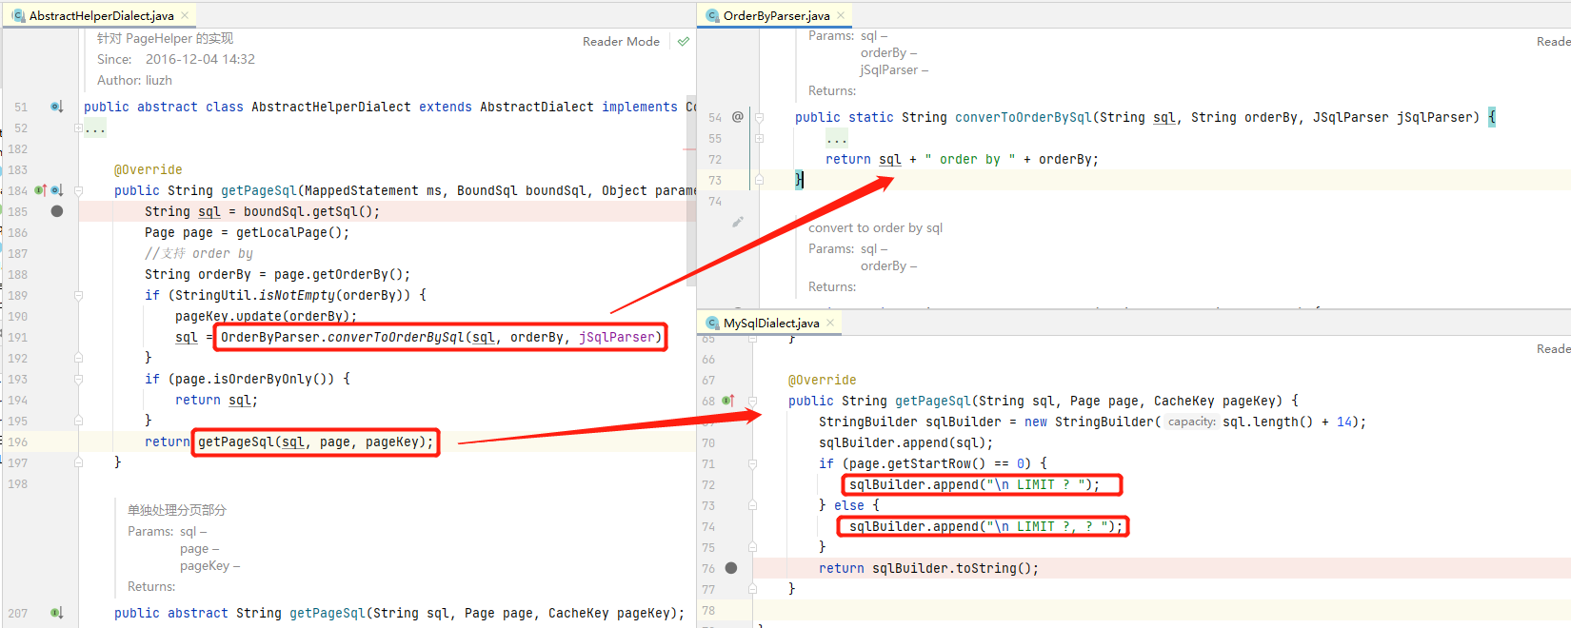This screenshot has height=628, width=1571.
Task: Switch to the OrderByParser.java tab
Action: (775, 16)
